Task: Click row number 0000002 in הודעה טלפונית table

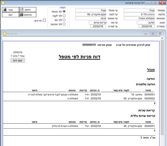Action: (149, 98)
